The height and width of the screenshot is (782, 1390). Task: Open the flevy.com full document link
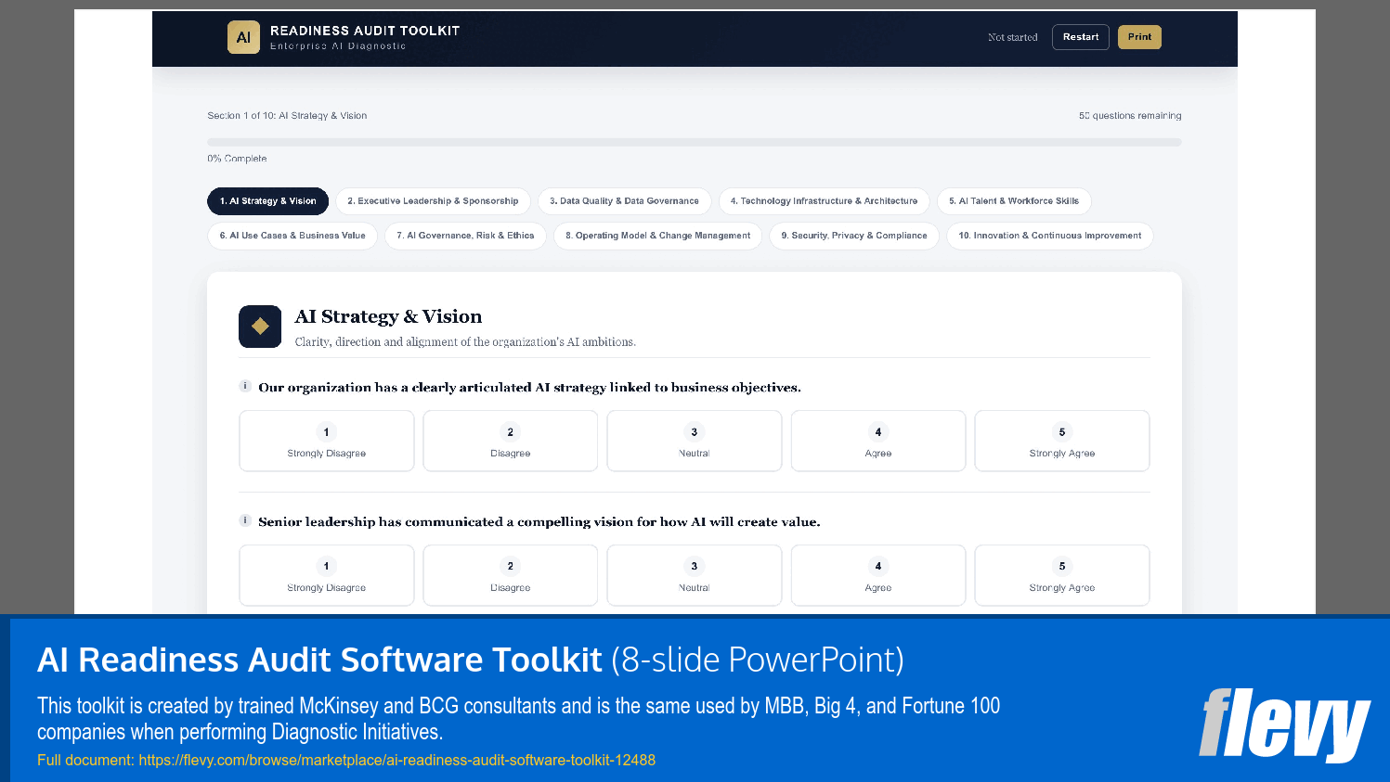click(x=397, y=760)
